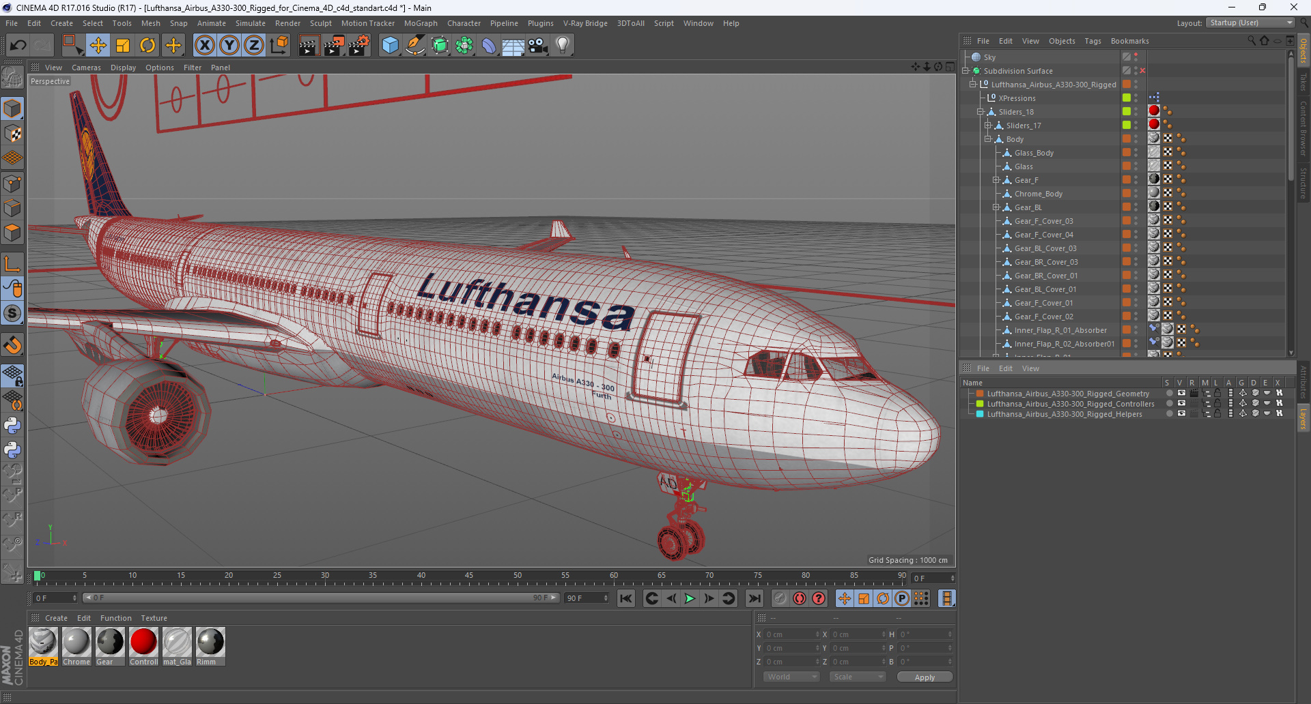Add a Floor environment object
The height and width of the screenshot is (704, 1311).
click(513, 46)
